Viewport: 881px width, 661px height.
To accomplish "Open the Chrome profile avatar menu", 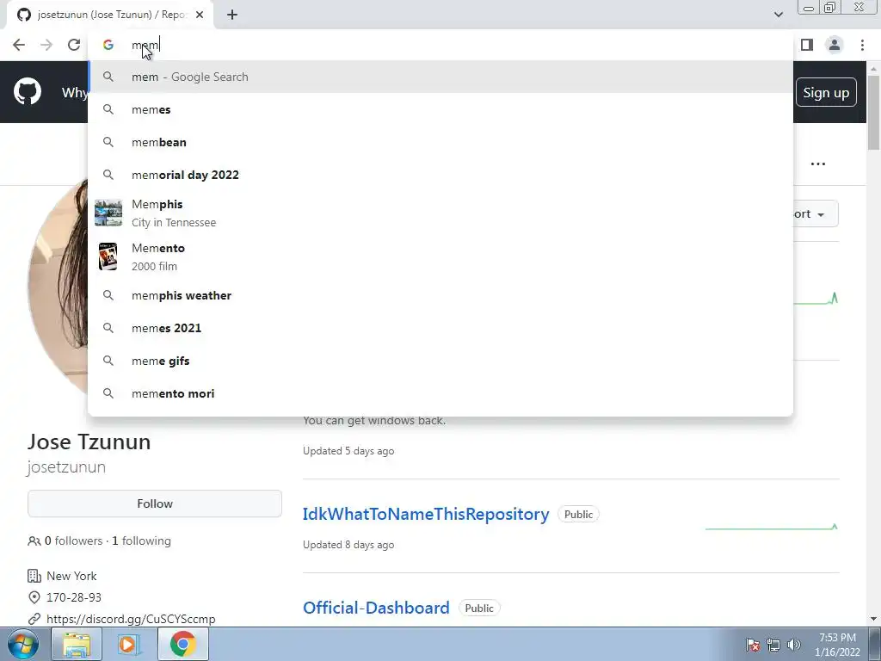I will (x=835, y=45).
